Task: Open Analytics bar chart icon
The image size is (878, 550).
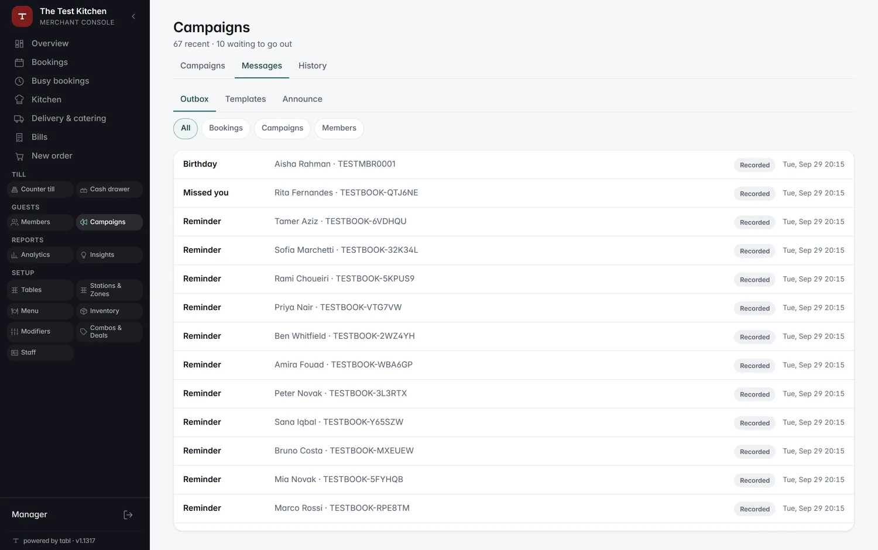Action: point(15,255)
